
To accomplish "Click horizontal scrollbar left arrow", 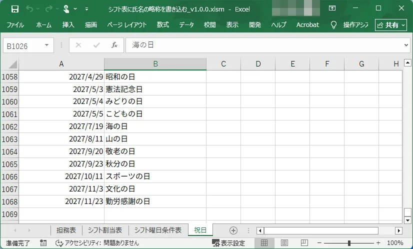I will point(260,230).
